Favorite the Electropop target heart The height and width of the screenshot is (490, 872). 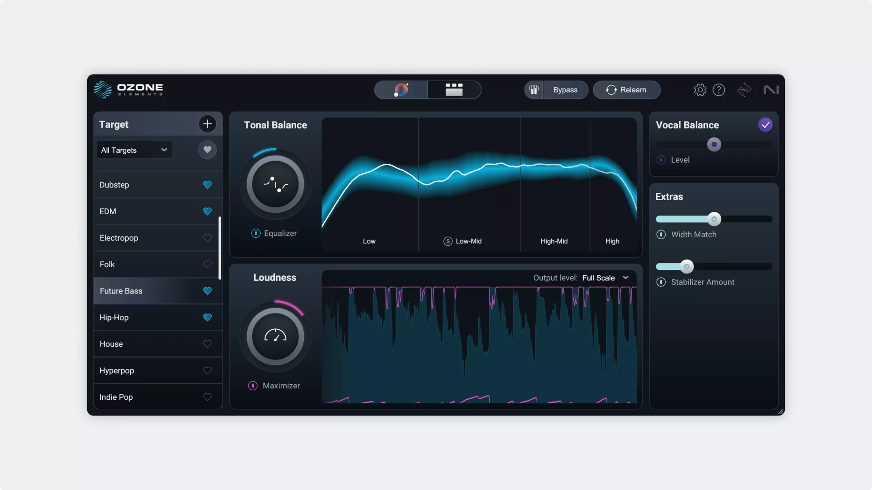207,238
